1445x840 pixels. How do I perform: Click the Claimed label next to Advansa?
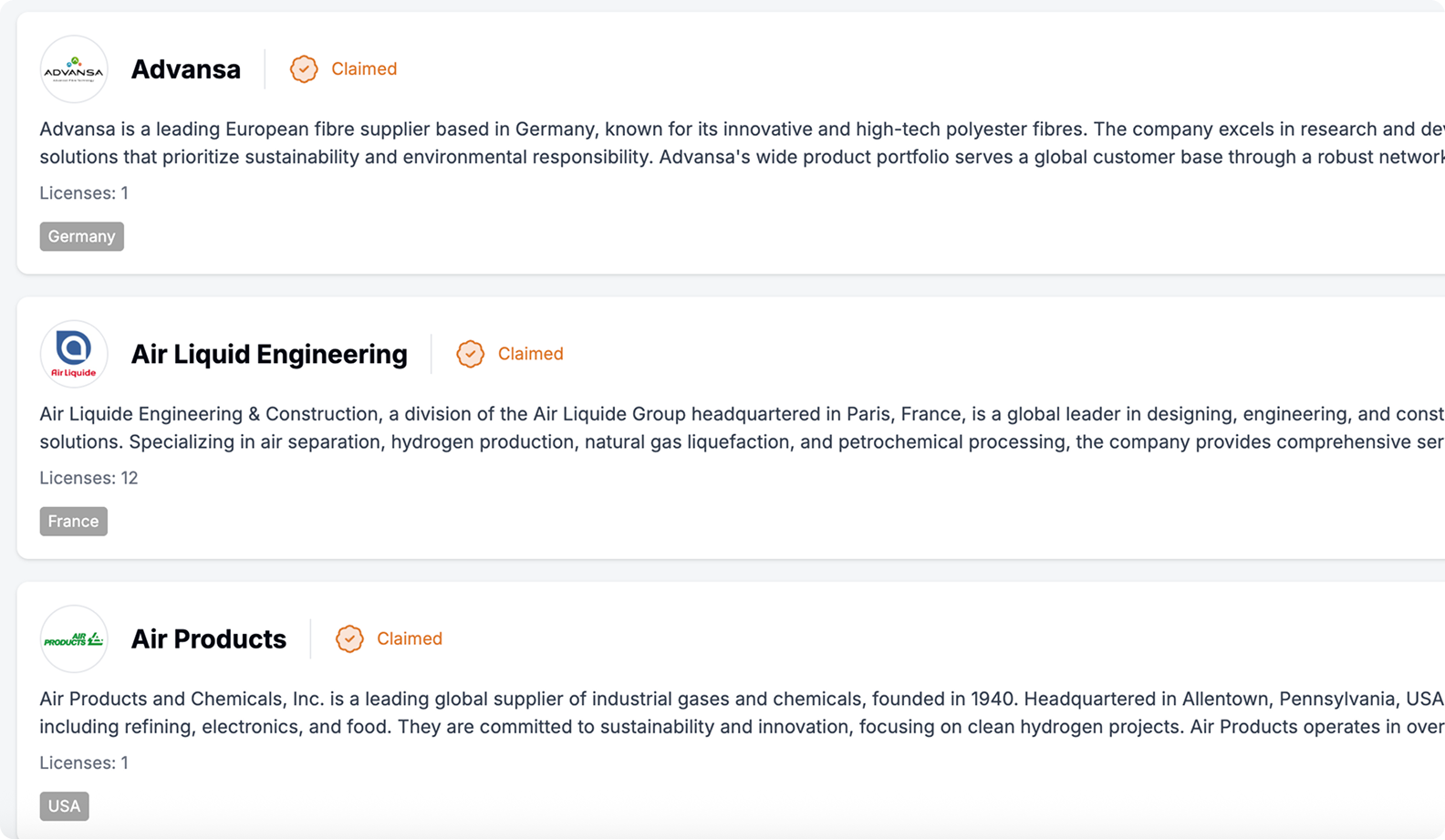click(364, 69)
